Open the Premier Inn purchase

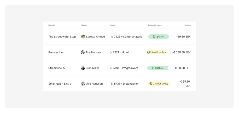55,52
